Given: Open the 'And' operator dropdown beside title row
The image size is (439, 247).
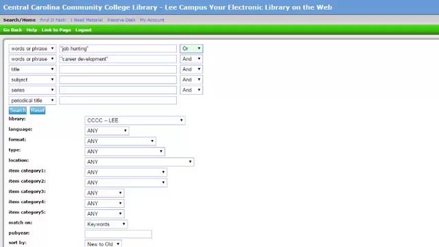Looking at the screenshot, I should (x=191, y=69).
